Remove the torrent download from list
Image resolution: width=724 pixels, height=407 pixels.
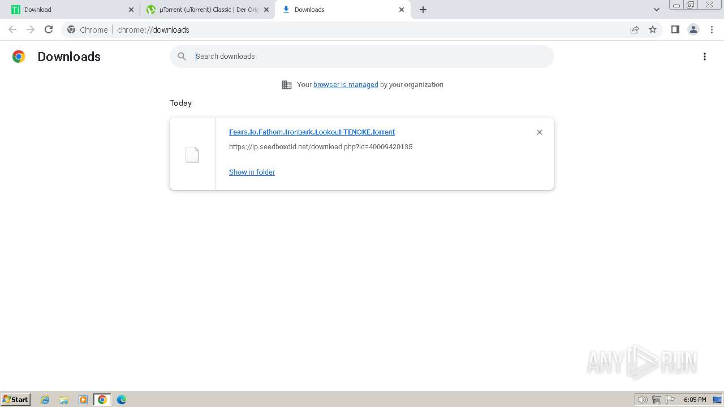click(539, 132)
